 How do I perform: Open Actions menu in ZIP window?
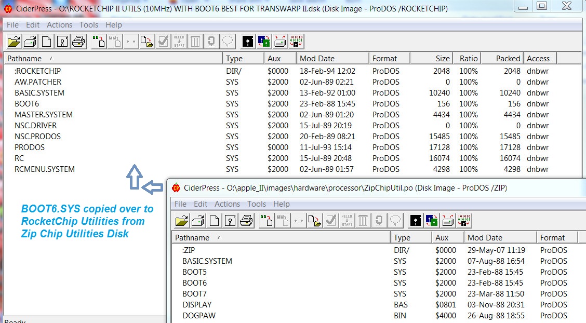227,204
